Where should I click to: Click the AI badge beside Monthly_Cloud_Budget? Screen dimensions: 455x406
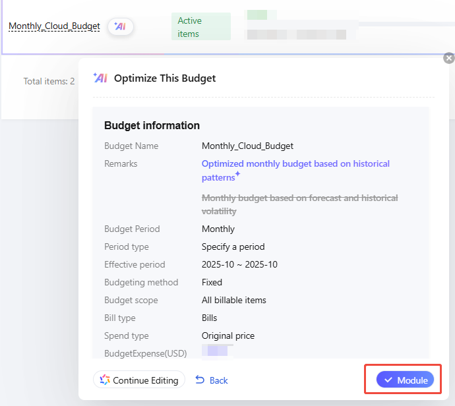[x=121, y=26]
